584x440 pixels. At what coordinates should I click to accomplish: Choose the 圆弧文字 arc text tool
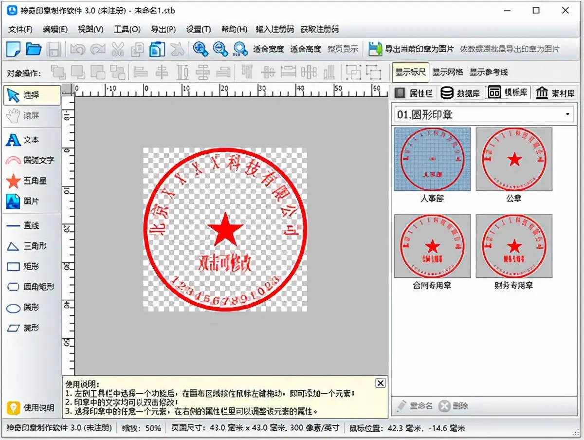click(30, 161)
